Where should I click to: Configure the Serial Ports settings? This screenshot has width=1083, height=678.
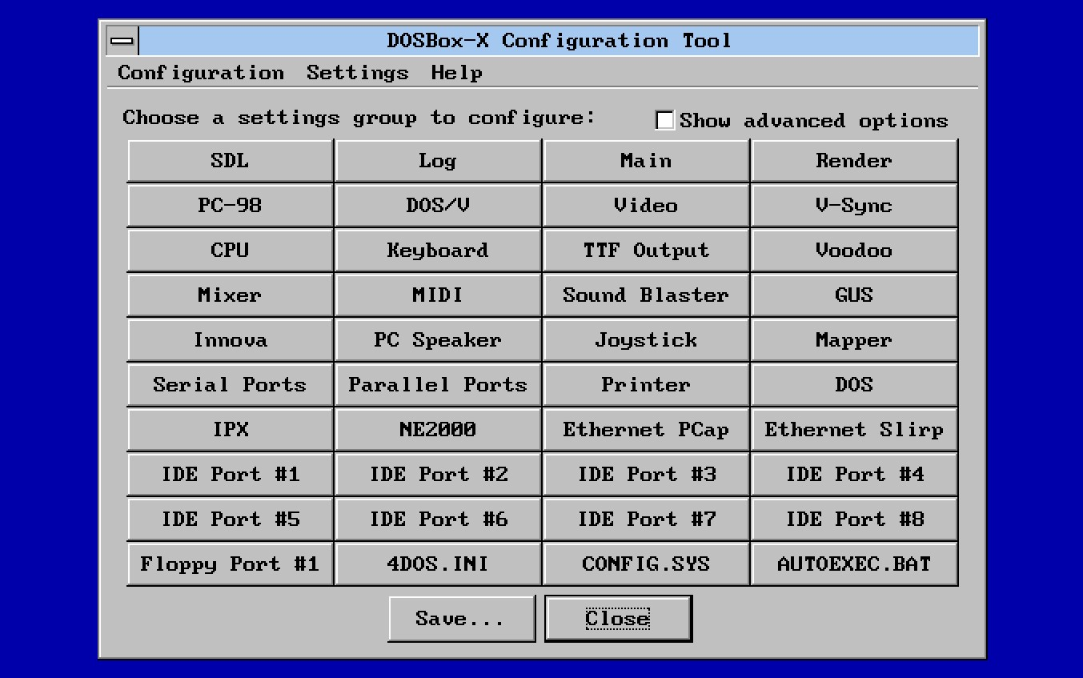pyautogui.click(x=230, y=384)
